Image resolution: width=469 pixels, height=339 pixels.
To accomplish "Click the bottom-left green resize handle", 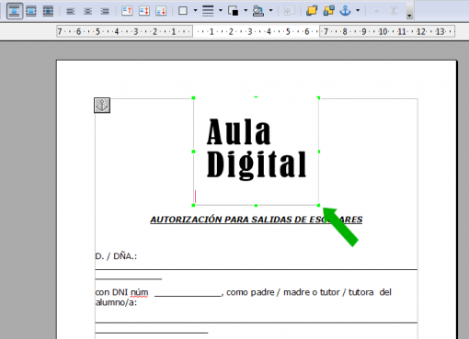I will 193,205.
